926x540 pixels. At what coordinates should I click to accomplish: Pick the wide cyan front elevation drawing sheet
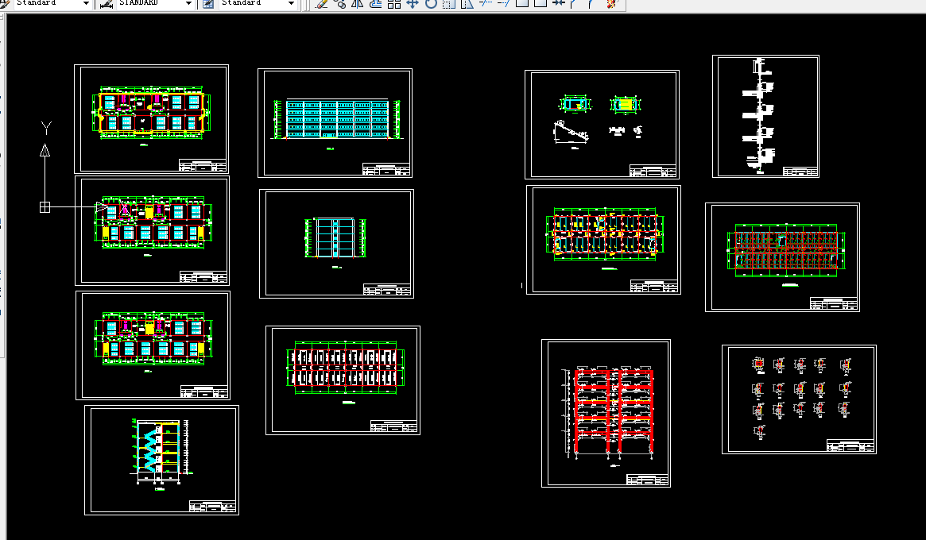tap(335, 123)
